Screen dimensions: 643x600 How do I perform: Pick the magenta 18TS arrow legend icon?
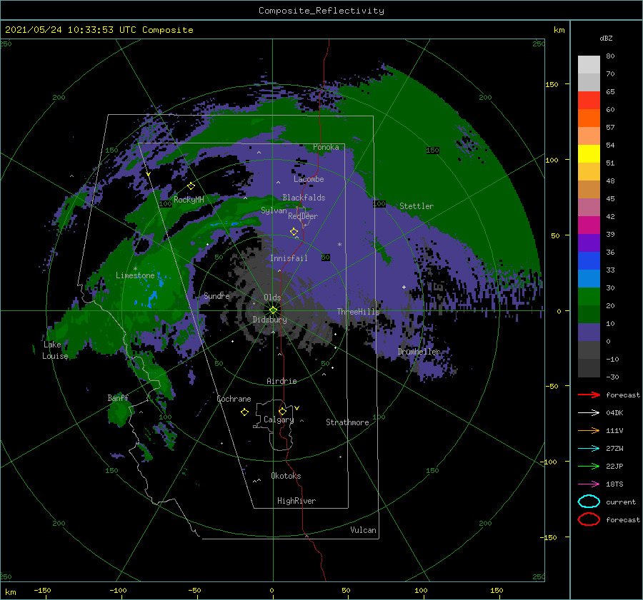(589, 484)
